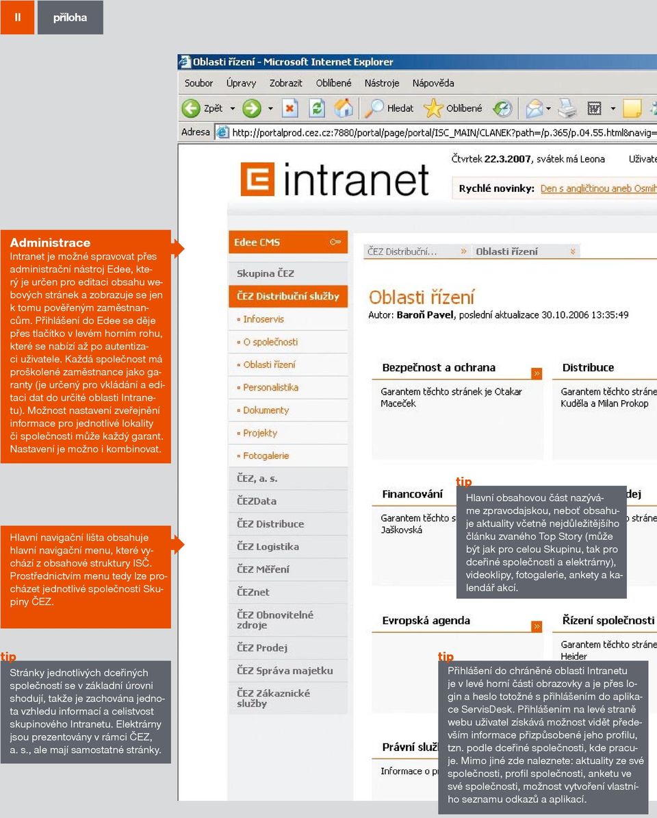Go to the Home page icon

point(344,108)
